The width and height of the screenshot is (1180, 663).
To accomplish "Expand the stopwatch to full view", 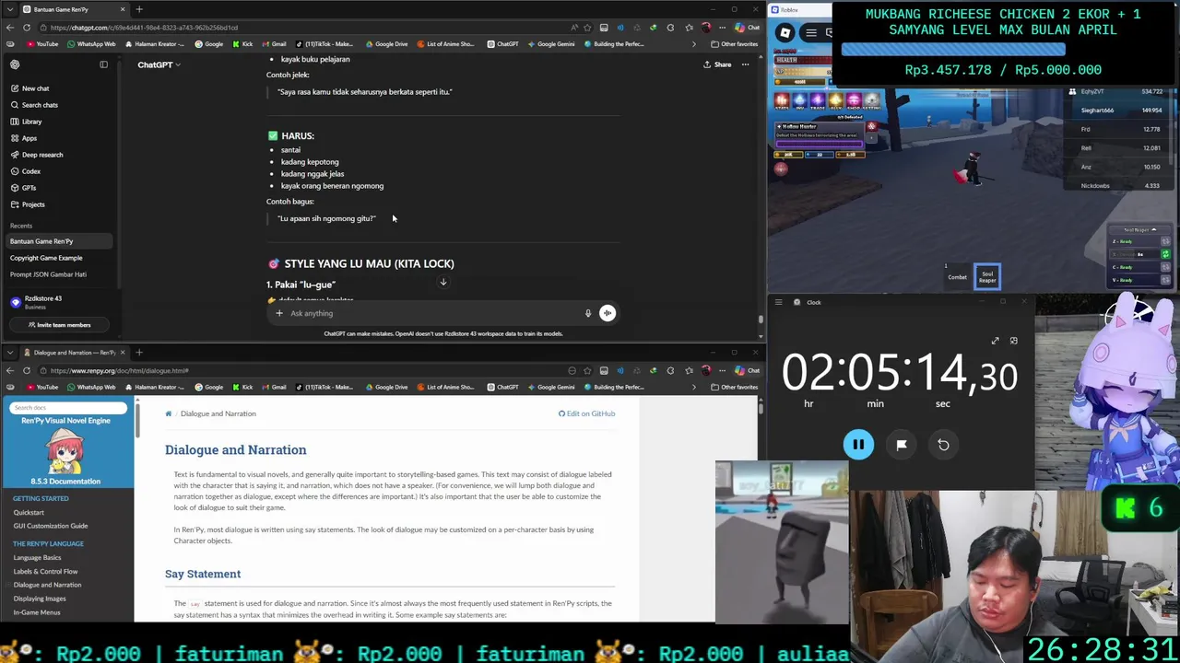I will (x=995, y=341).
